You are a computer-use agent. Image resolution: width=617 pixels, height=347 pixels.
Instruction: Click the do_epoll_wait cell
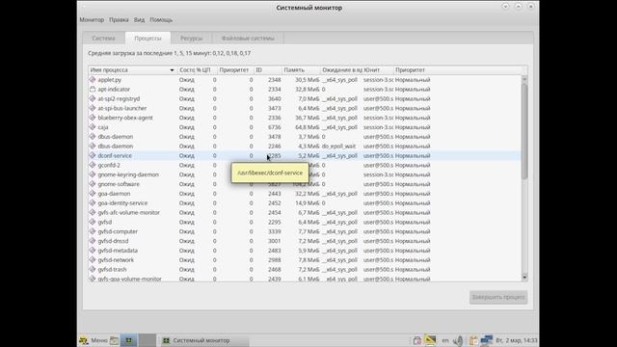pos(338,146)
